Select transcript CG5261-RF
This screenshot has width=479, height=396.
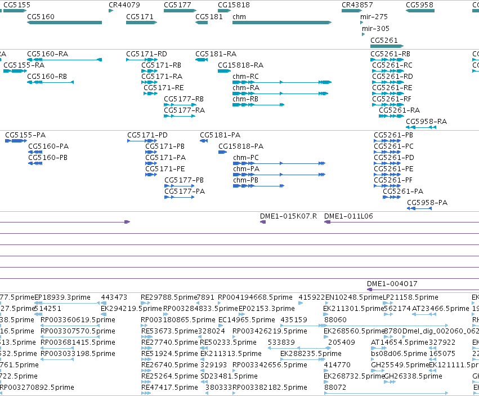[x=392, y=99]
